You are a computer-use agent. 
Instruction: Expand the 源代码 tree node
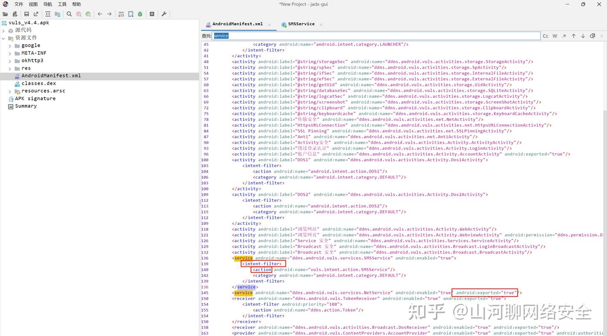pos(3,29)
